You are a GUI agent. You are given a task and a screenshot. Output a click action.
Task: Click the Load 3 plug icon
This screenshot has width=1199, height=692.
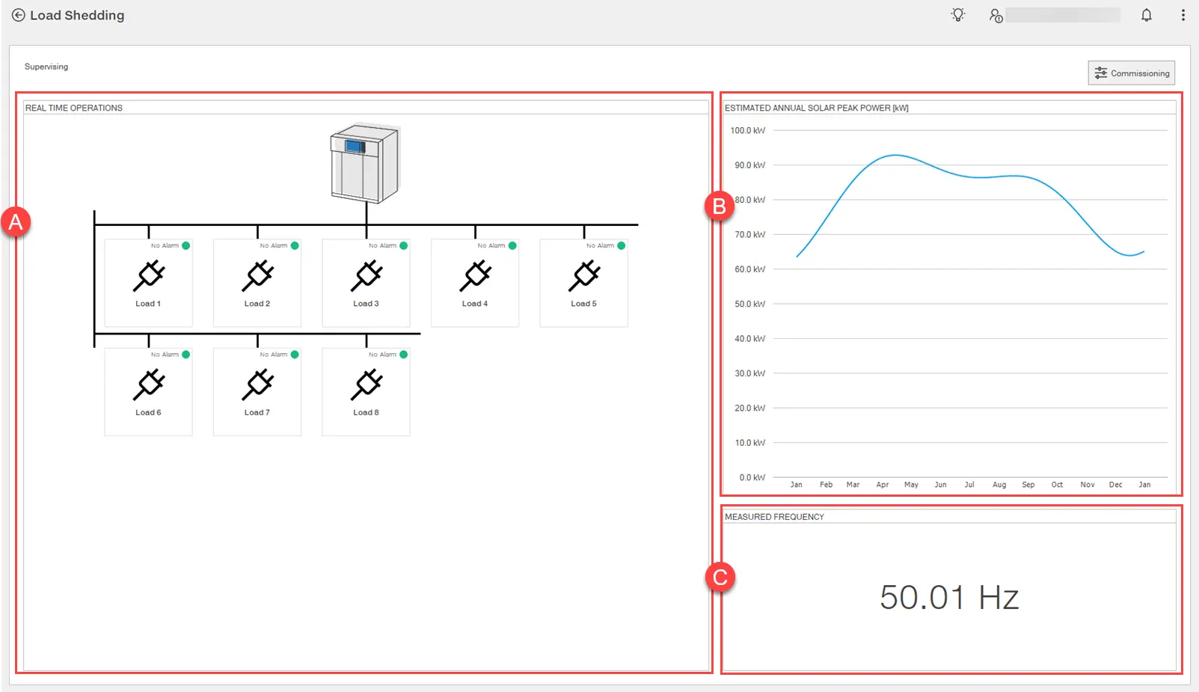click(x=367, y=275)
